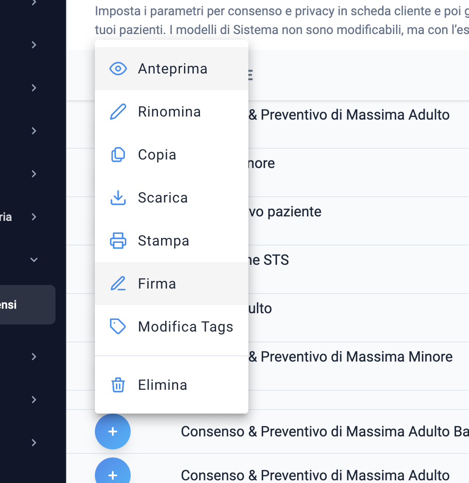Image resolution: width=469 pixels, height=483 pixels.
Task: Click the printer icon beside Stampa
Action: point(118,241)
